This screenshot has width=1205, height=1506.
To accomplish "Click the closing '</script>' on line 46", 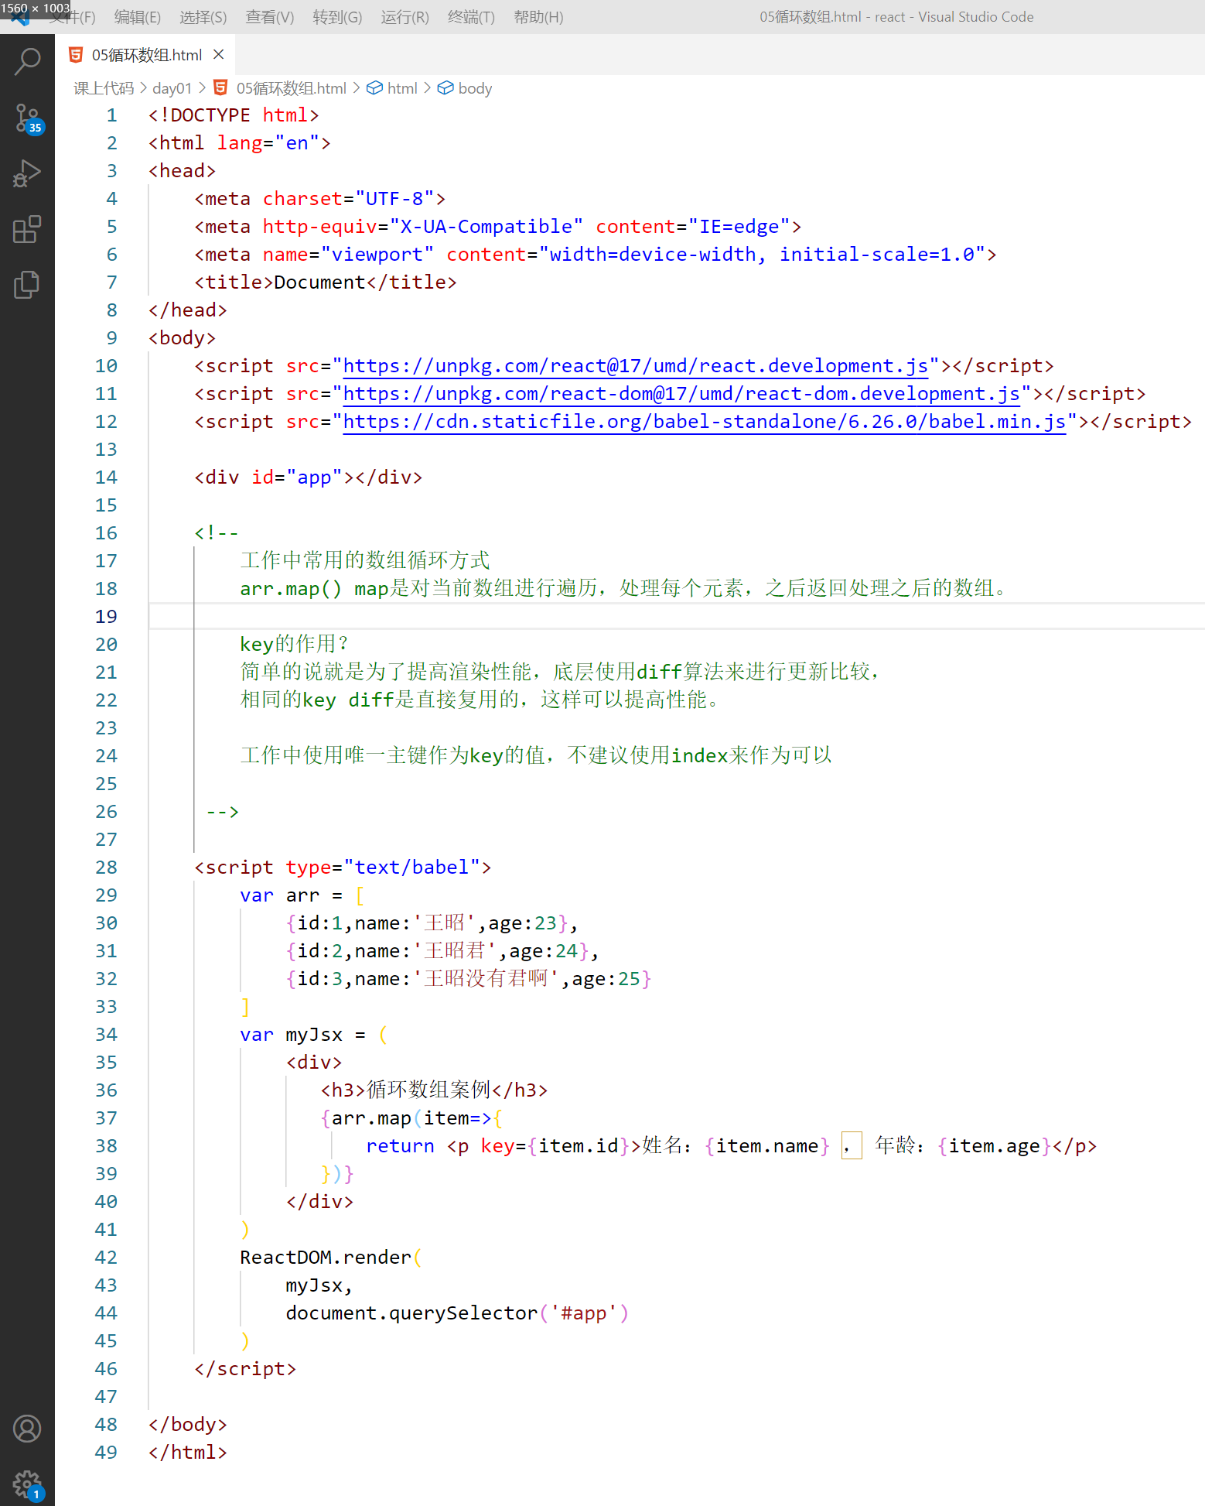I will tap(245, 1369).
